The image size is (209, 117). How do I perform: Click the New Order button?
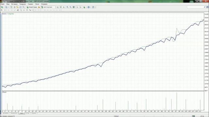point(32,7)
